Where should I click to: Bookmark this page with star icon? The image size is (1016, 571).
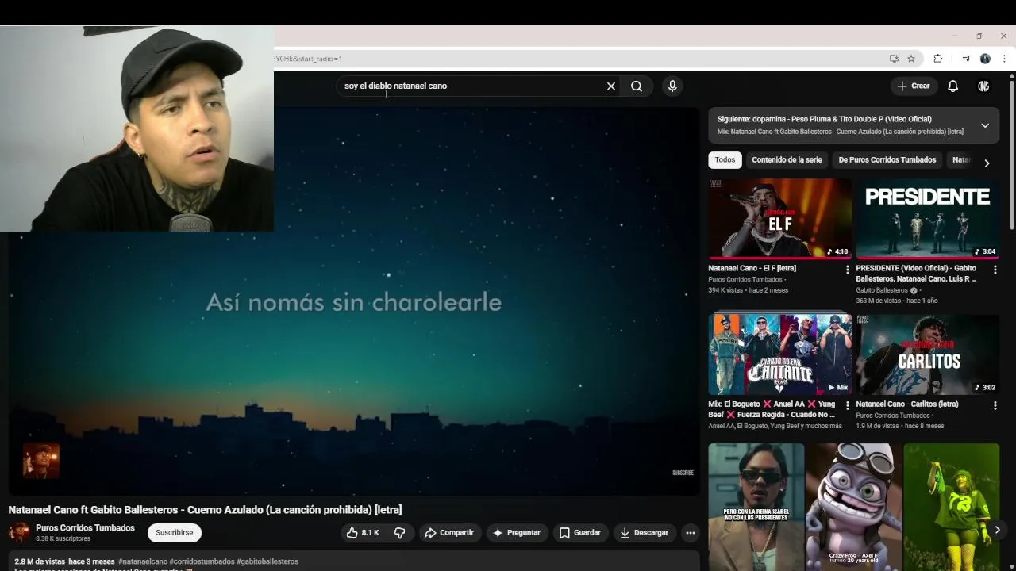[911, 59]
